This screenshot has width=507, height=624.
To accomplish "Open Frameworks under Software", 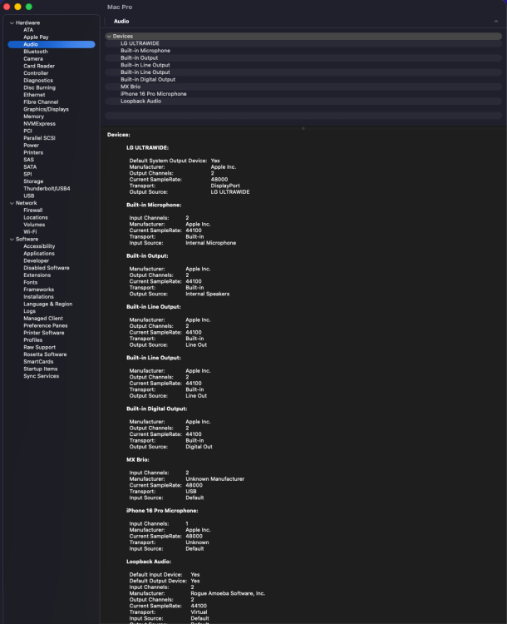I will [x=38, y=290].
